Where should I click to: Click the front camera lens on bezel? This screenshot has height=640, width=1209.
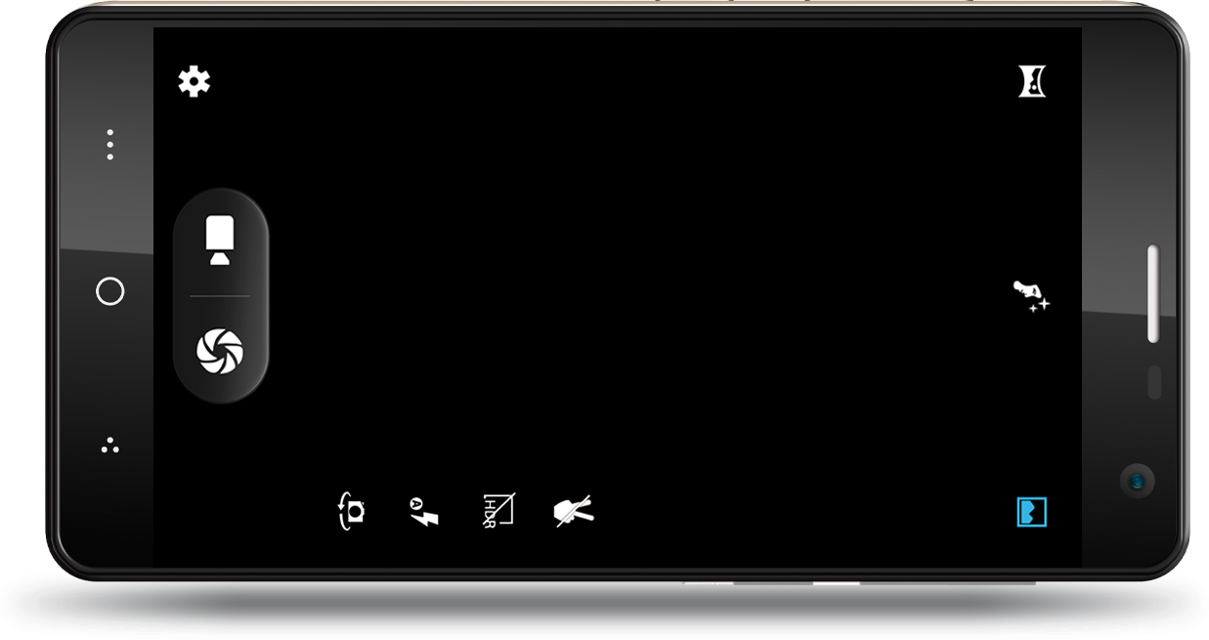tap(1137, 481)
